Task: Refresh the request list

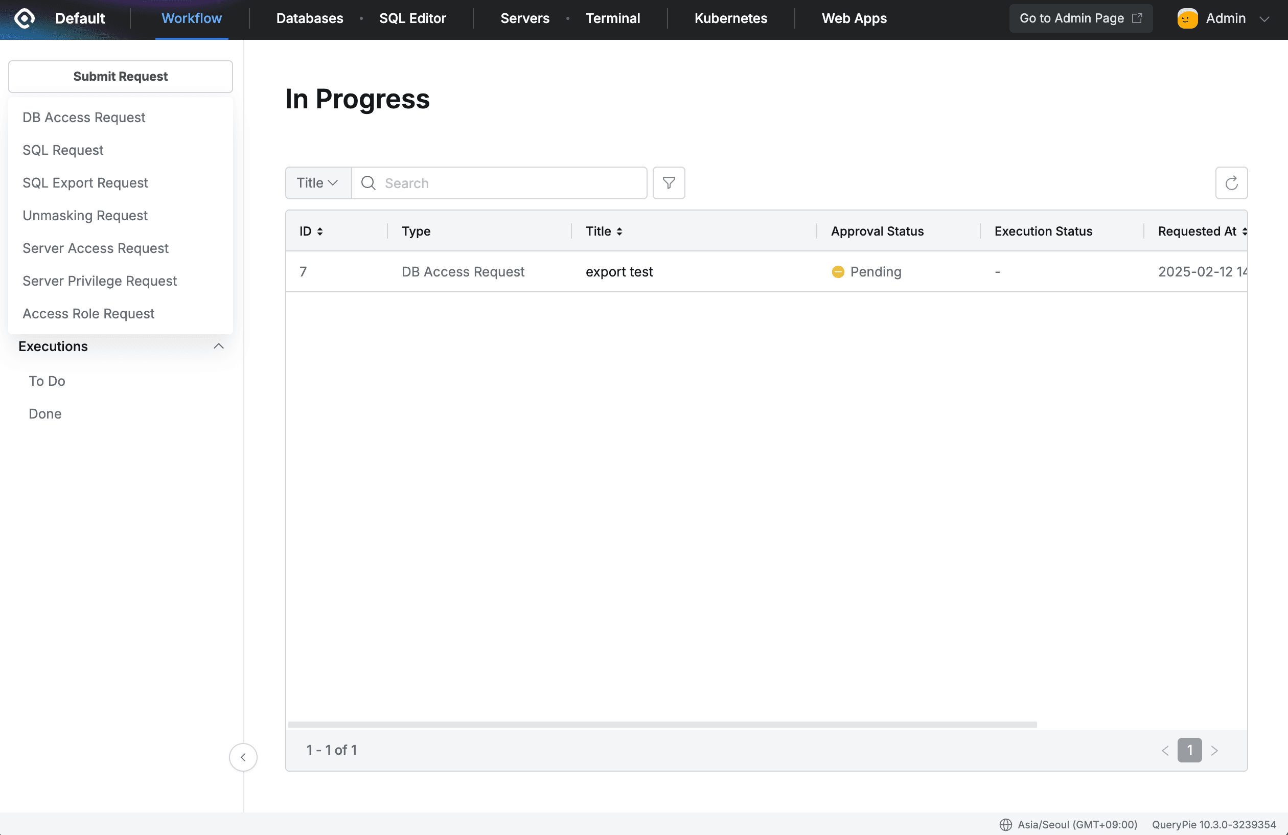Action: 1231,183
